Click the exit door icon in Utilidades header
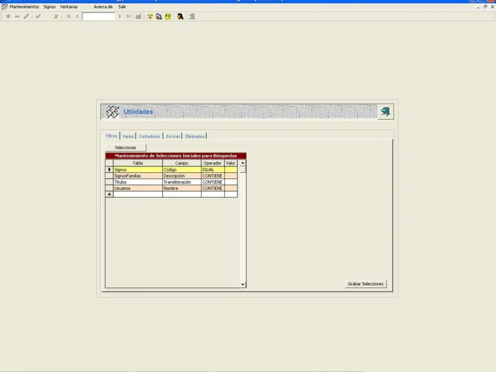 click(386, 112)
